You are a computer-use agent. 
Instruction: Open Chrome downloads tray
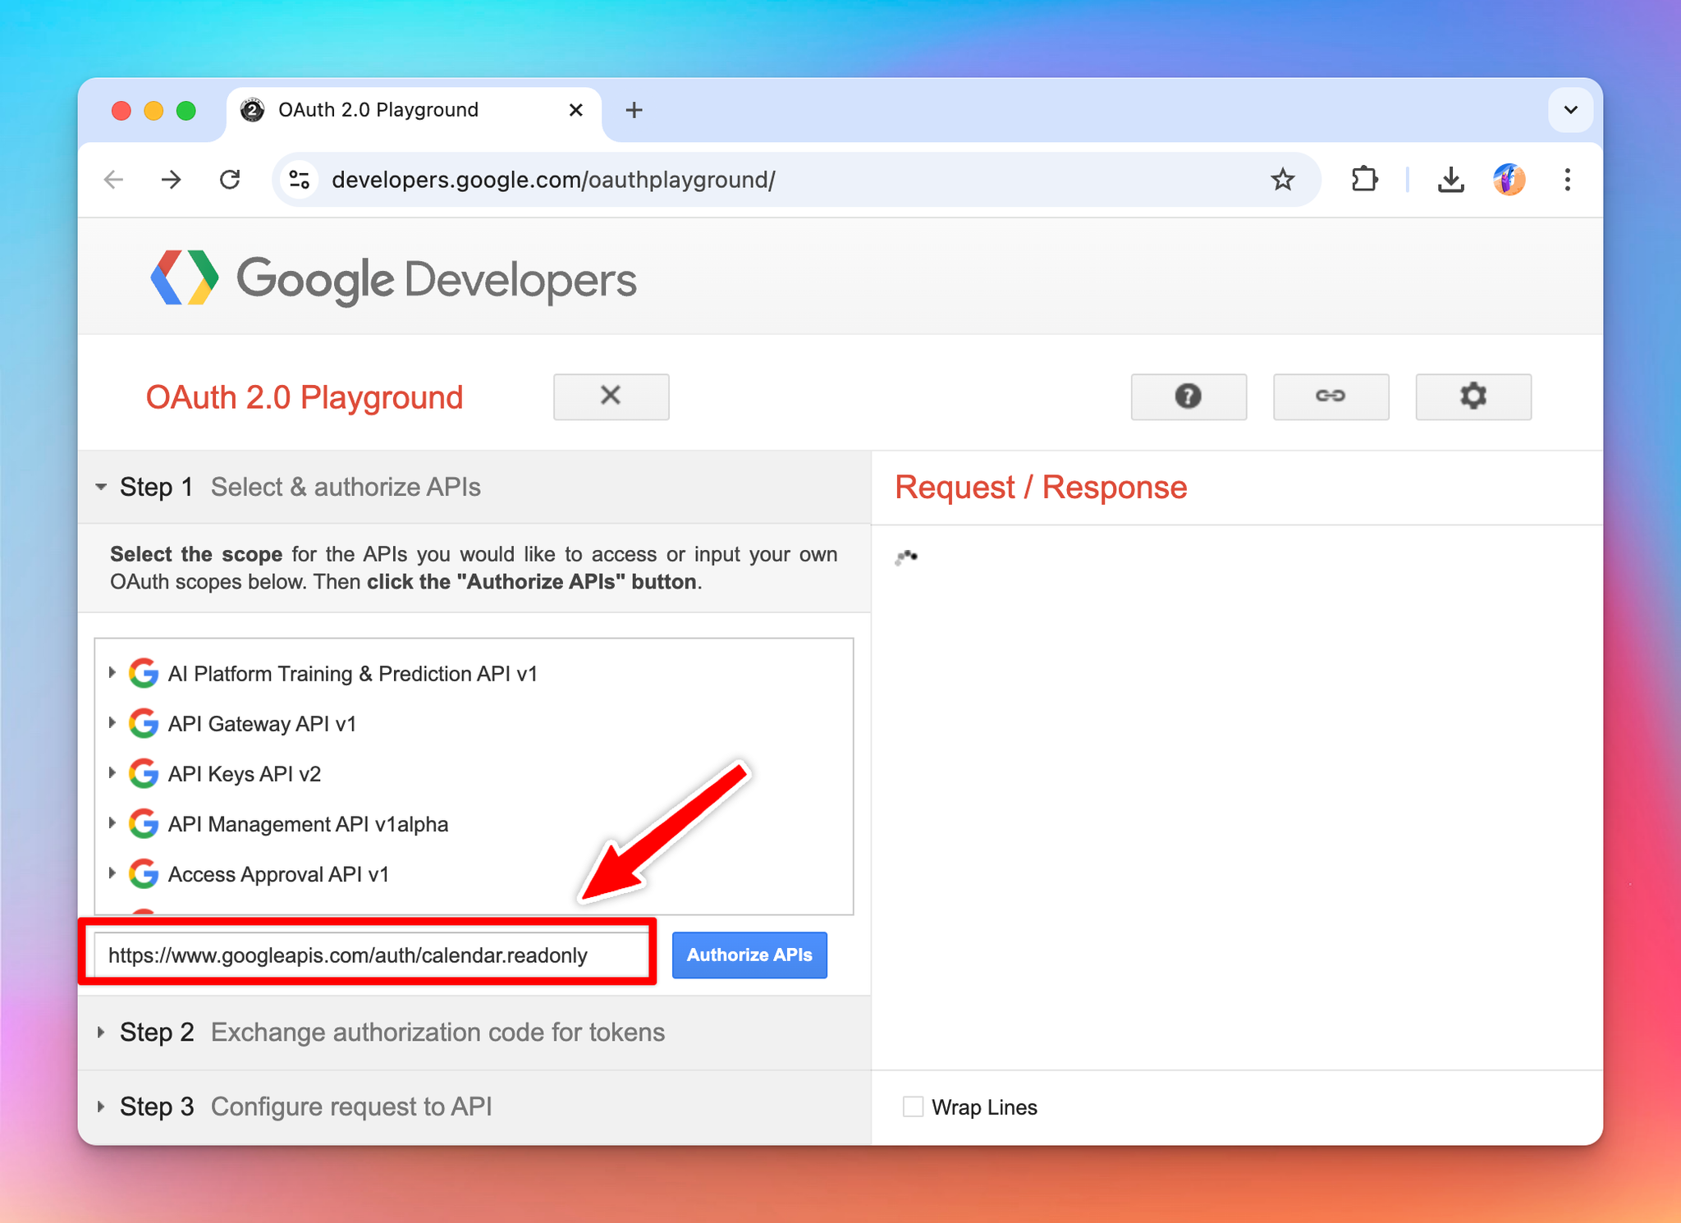coord(1451,180)
